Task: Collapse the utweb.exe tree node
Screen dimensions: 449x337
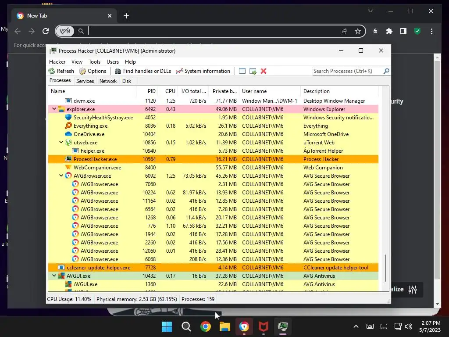Action: (x=61, y=143)
